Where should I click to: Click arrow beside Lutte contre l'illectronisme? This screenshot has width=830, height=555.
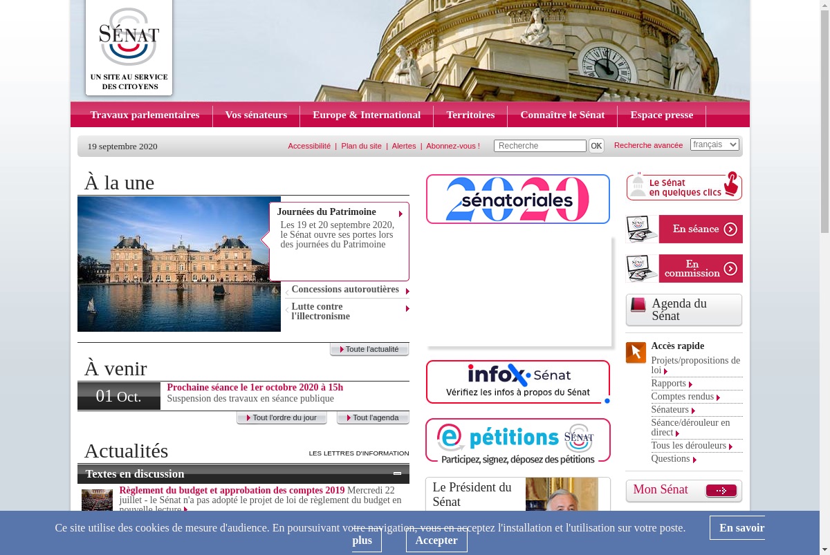click(407, 308)
